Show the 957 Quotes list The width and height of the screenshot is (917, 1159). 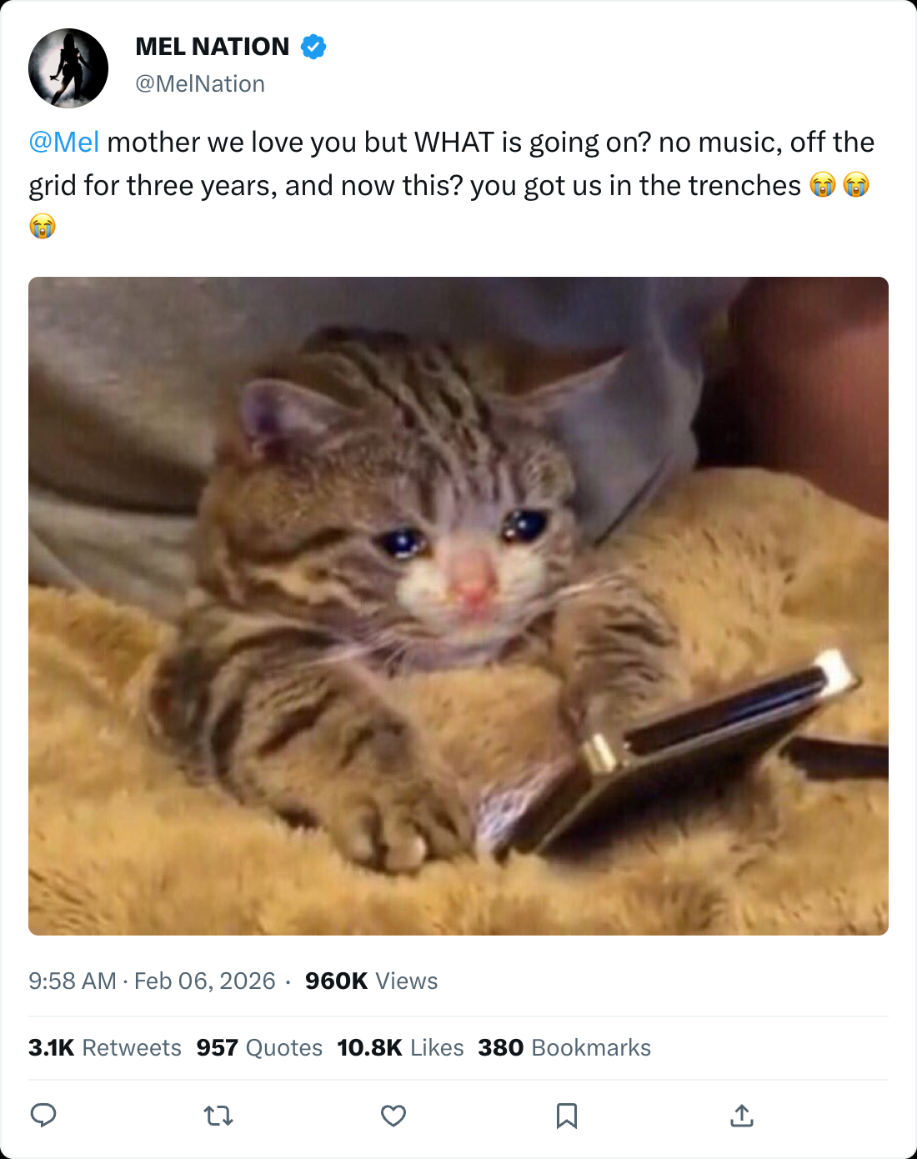(259, 1047)
